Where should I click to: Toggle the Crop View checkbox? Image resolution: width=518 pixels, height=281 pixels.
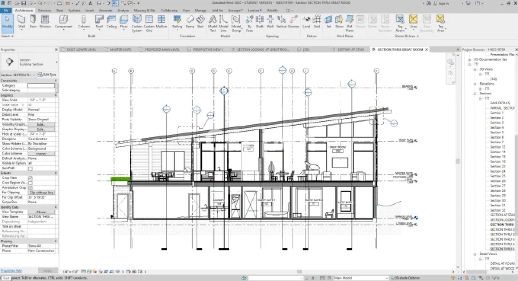click(30, 178)
